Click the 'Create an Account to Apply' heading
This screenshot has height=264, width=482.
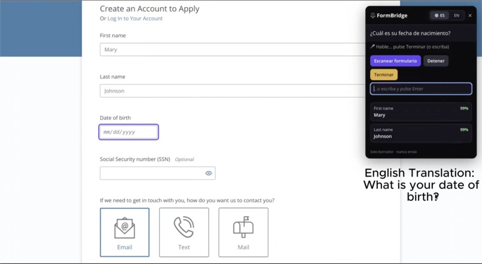click(x=150, y=9)
